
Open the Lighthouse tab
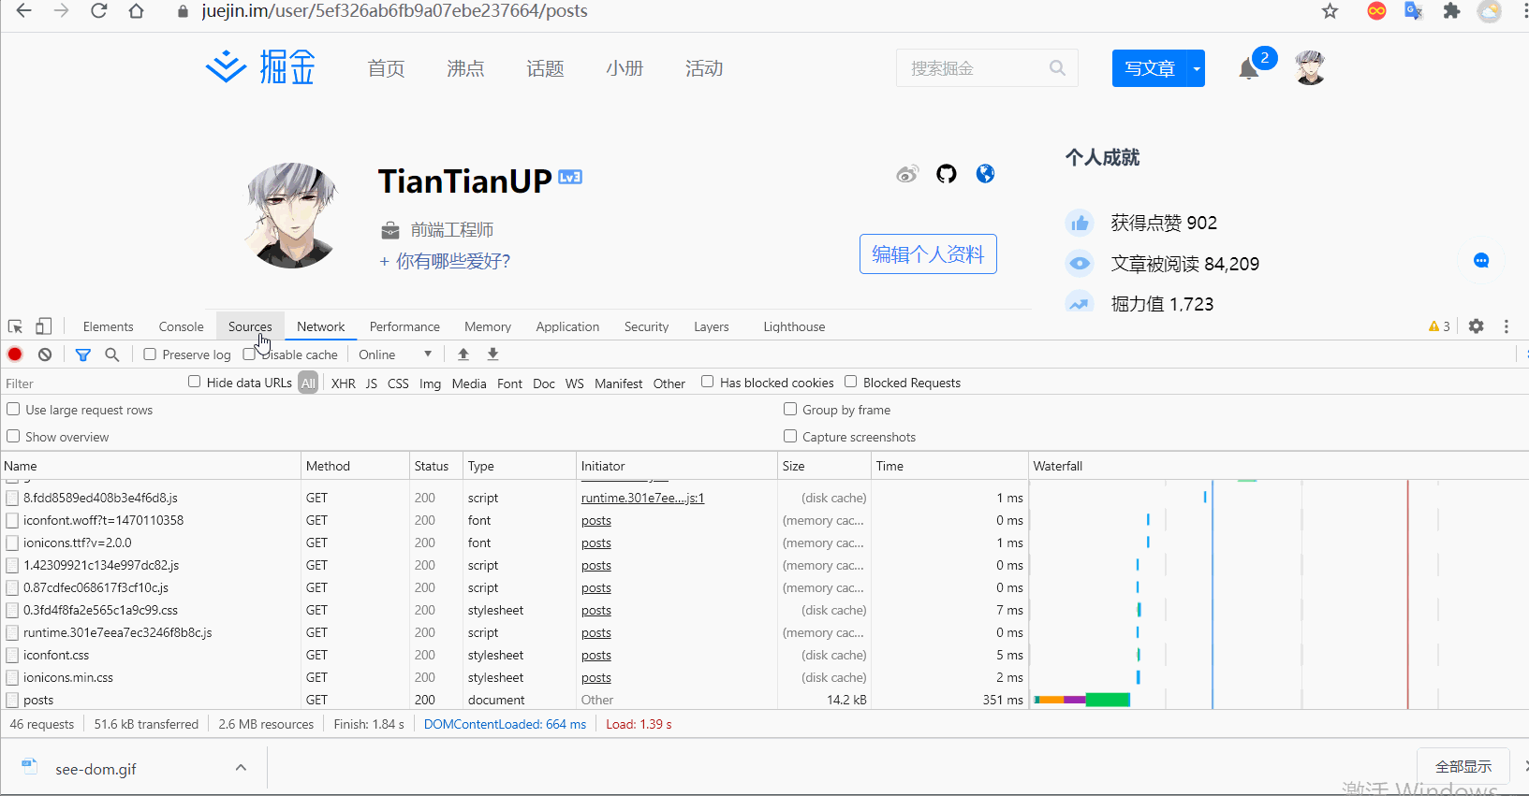(x=794, y=326)
